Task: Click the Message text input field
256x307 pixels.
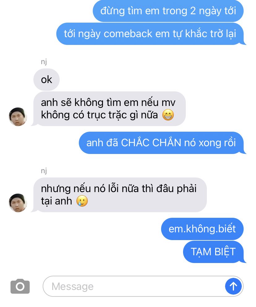Action: (143, 286)
